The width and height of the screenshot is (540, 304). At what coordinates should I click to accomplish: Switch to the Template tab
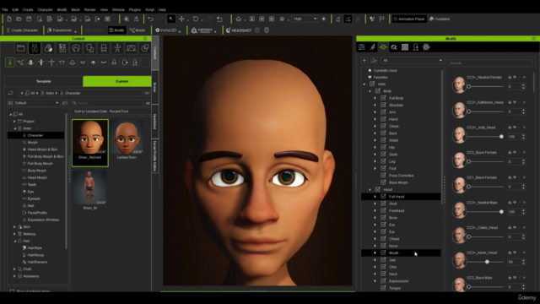coord(43,81)
